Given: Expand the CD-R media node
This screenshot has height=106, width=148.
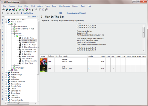Looking at the screenshot, I should [9, 70].
